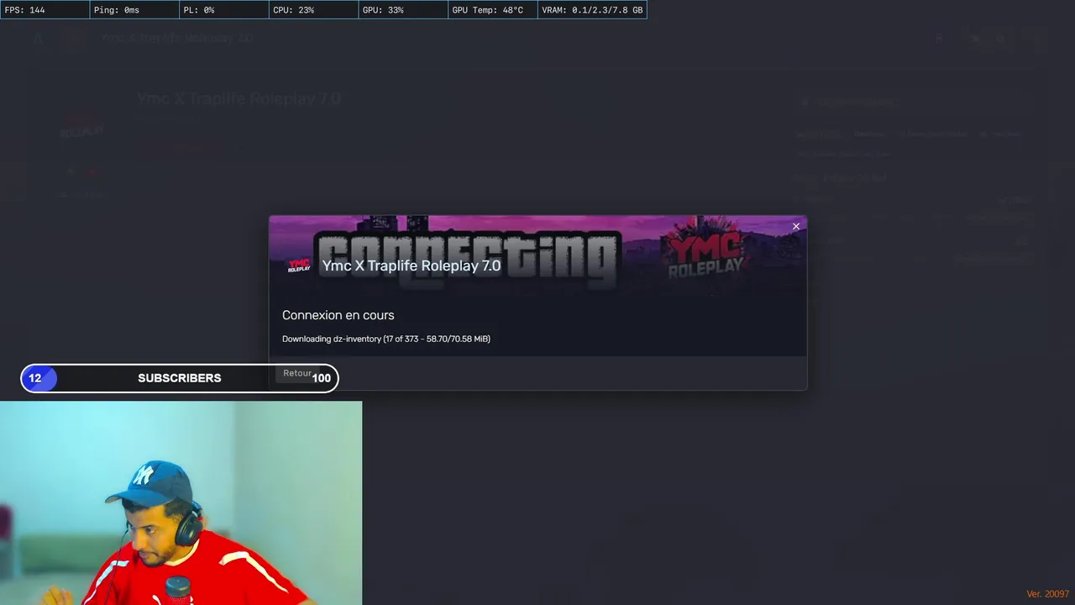The height and width of the screenshot is (605, 1075).
Task: Click the Downloading dz-inventory progress text
Action: [385, 339]
